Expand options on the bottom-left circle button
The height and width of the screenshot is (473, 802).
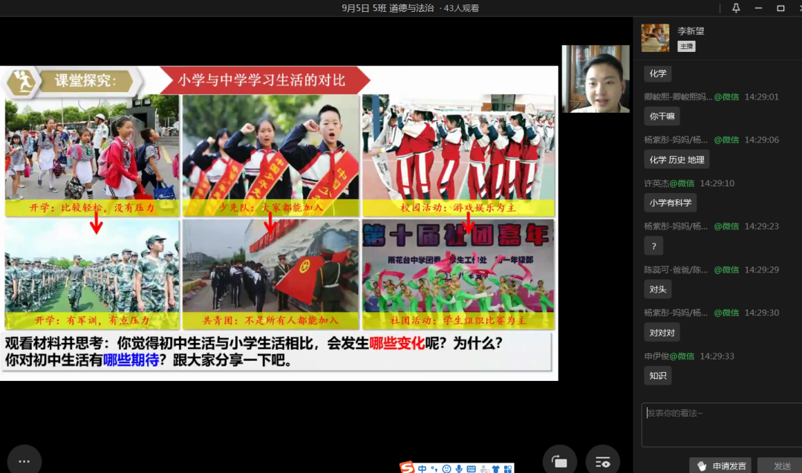[x=25, y=462]
